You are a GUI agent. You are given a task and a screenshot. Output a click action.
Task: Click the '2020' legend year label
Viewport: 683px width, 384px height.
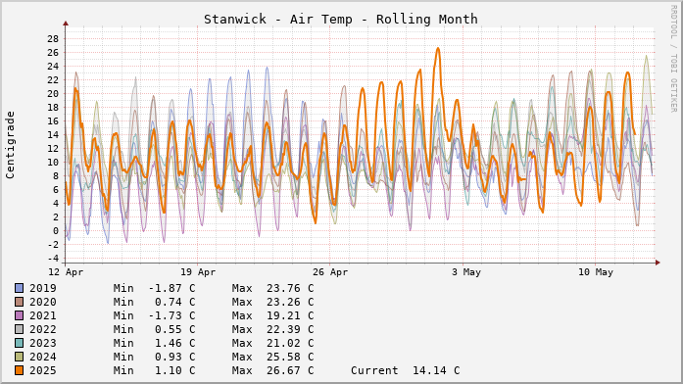[x=43, y=302]
